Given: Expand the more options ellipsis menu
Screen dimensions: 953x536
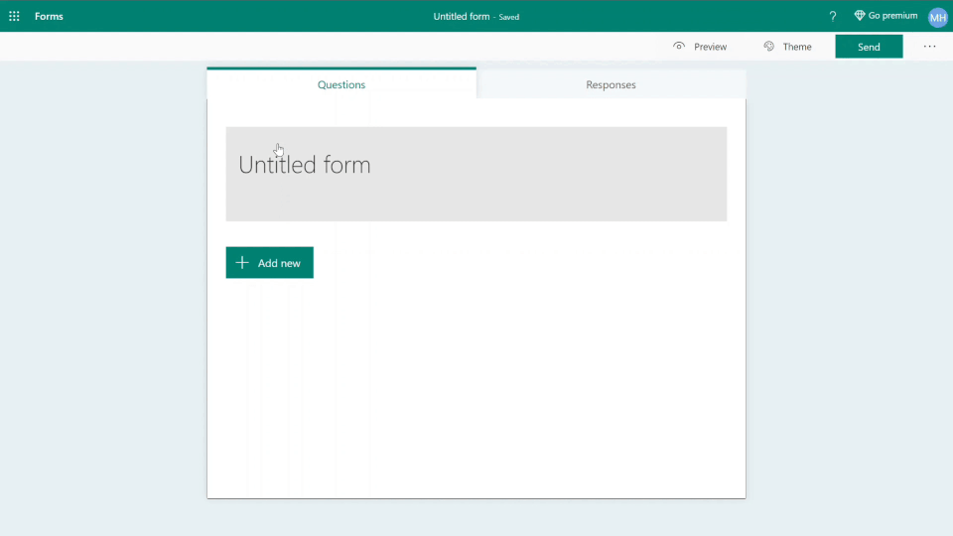Looking at the screenshot, I should [929, 47].
